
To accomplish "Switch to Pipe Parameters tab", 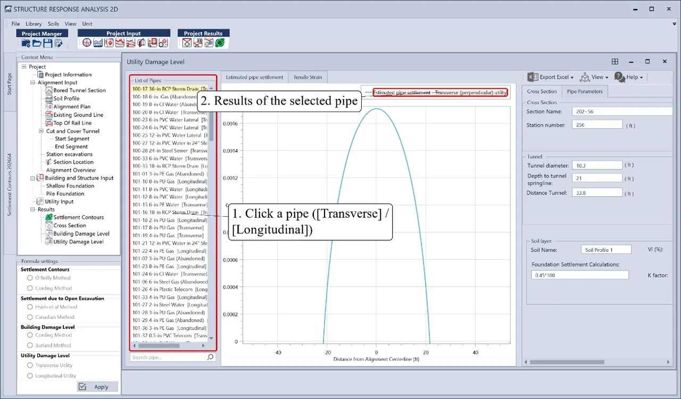I will click(585, 91).
